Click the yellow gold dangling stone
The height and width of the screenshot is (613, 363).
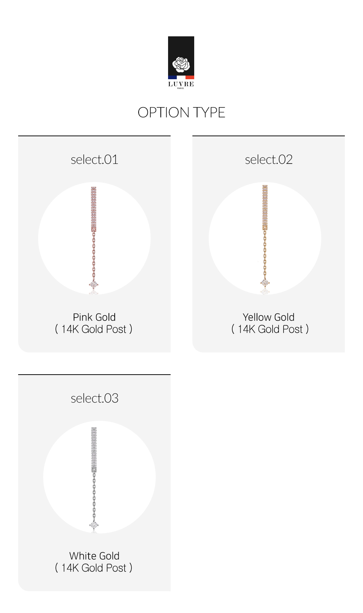tap(265, 282)
